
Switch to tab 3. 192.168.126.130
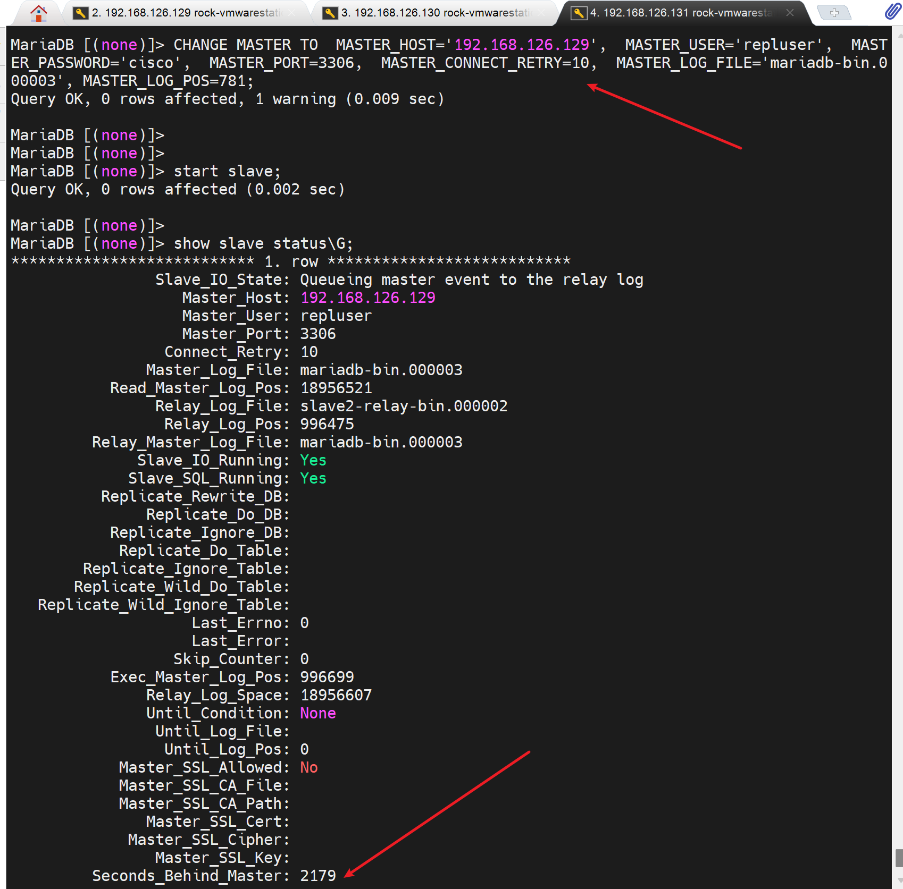[435, 13]
